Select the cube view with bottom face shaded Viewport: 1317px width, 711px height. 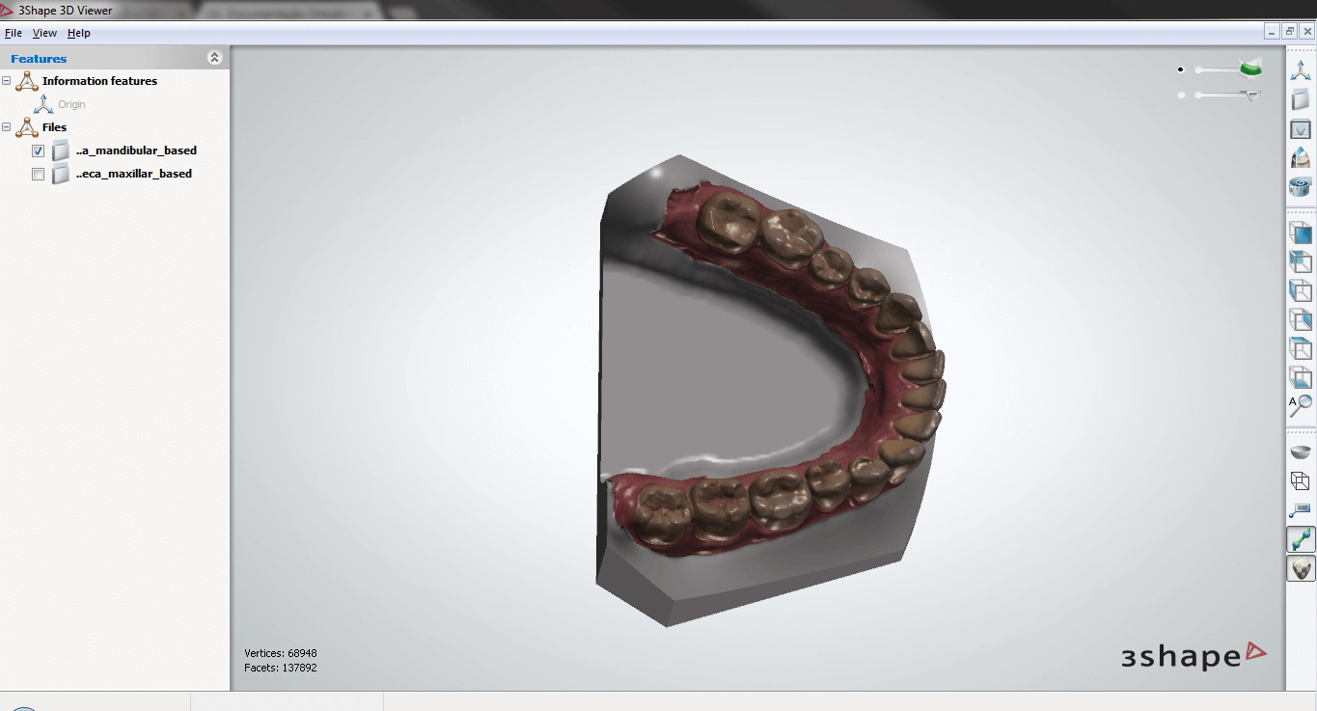pos(1301,377)
